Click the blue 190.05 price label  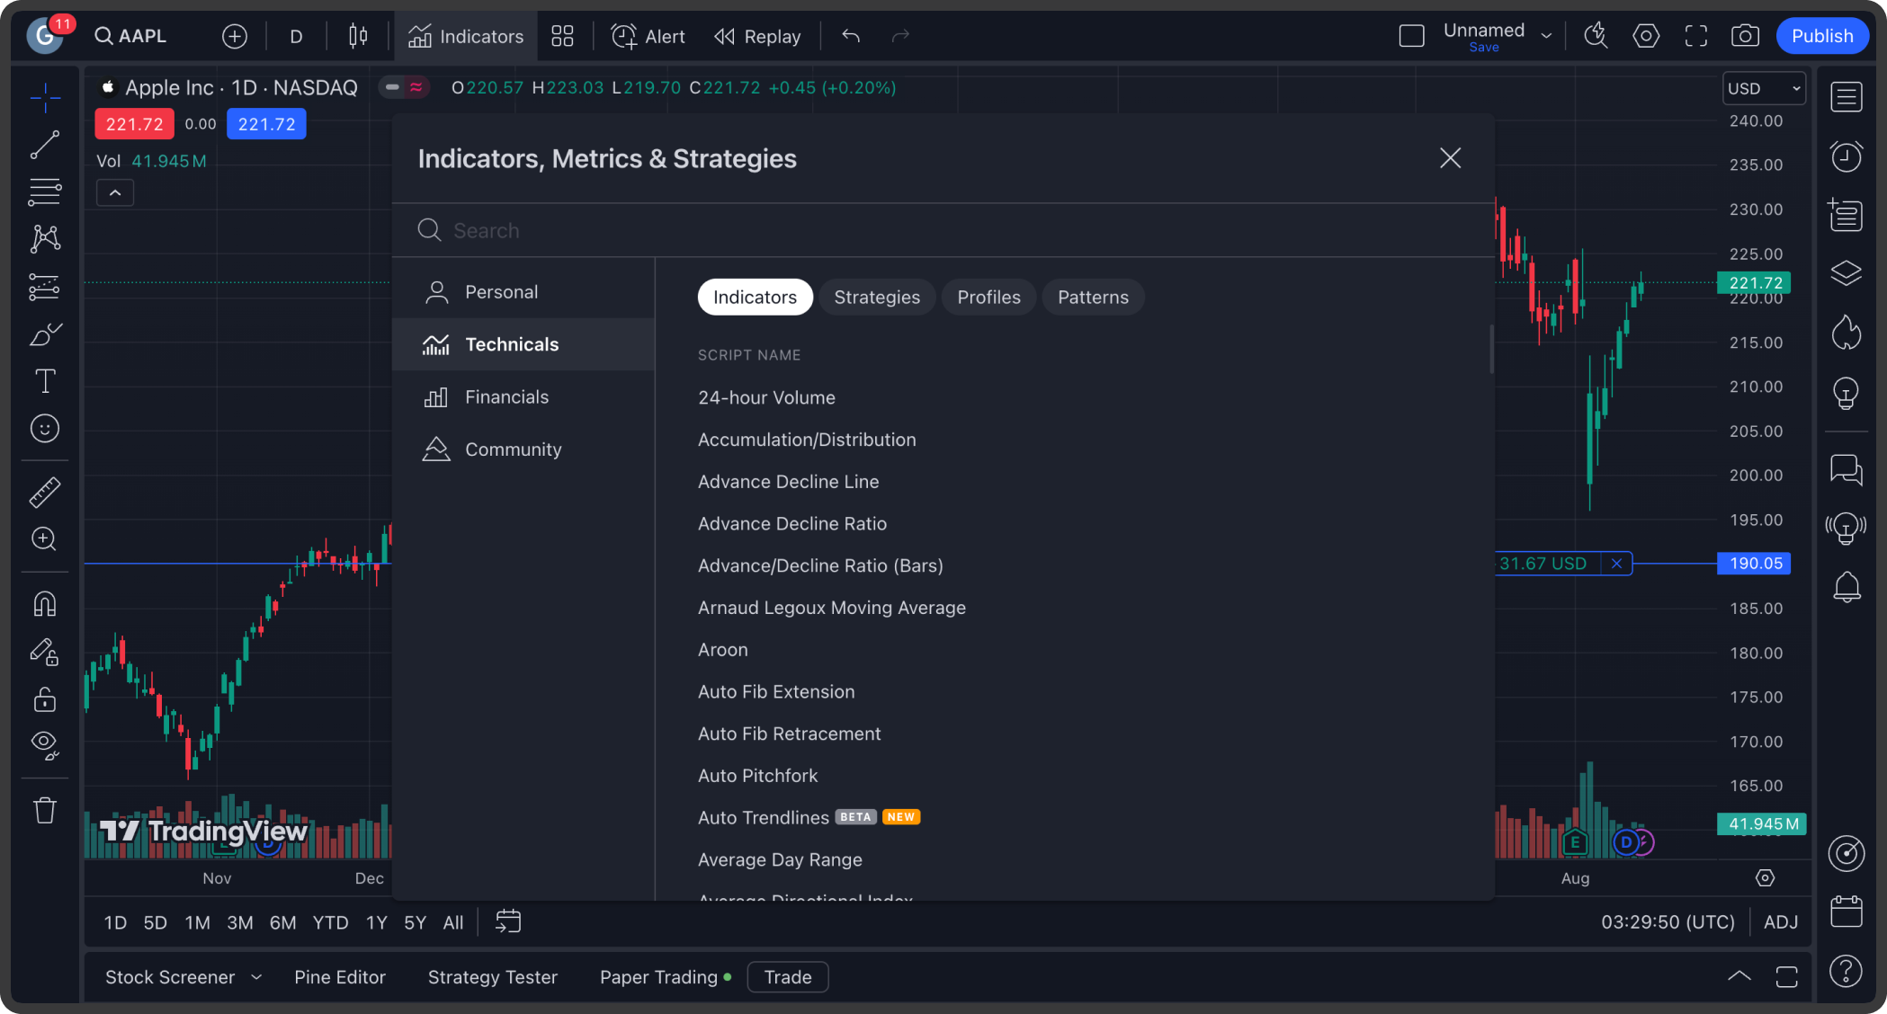coord(1754,564)
